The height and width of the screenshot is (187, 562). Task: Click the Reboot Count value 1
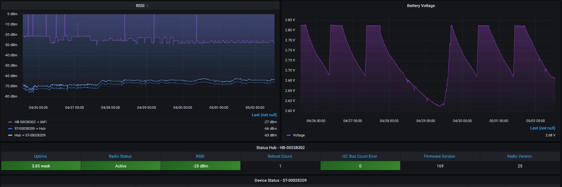coord(280,166)
